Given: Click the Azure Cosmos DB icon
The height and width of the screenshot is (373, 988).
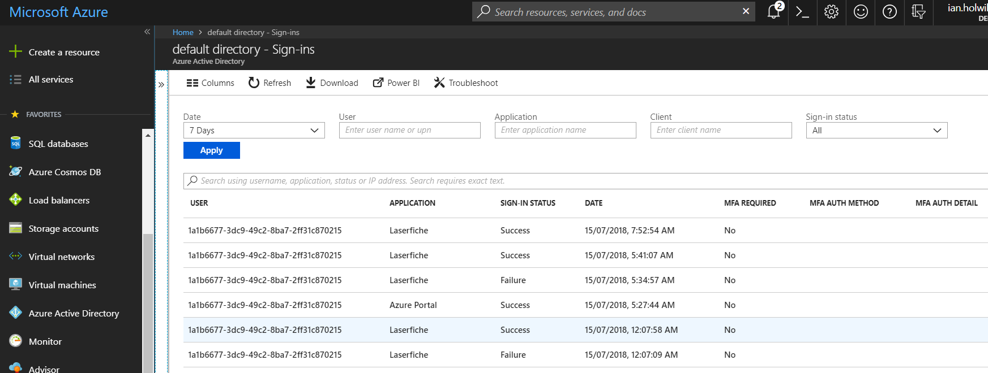Looking at the screenshot, I should click(15, 172).
